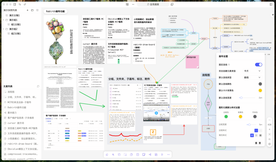Select the mind map tool icon
The width and height of the screenshot is (276, 162).
coord(150,155)
